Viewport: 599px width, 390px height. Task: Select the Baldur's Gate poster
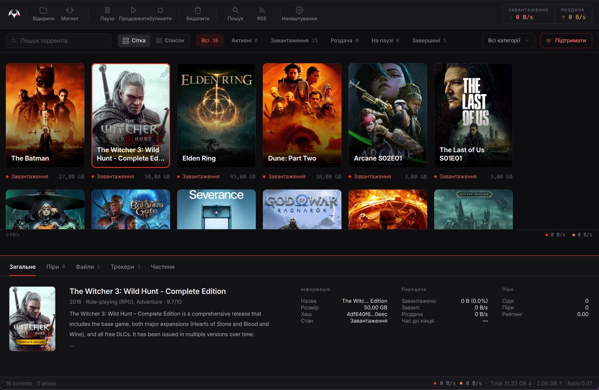pos(131,209)
